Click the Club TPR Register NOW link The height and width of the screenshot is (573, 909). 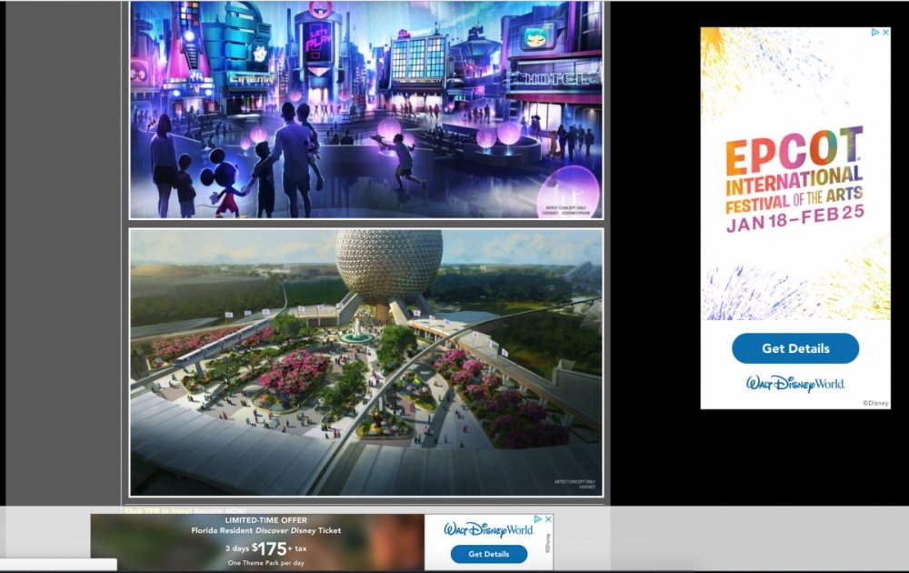pos(185,510)
